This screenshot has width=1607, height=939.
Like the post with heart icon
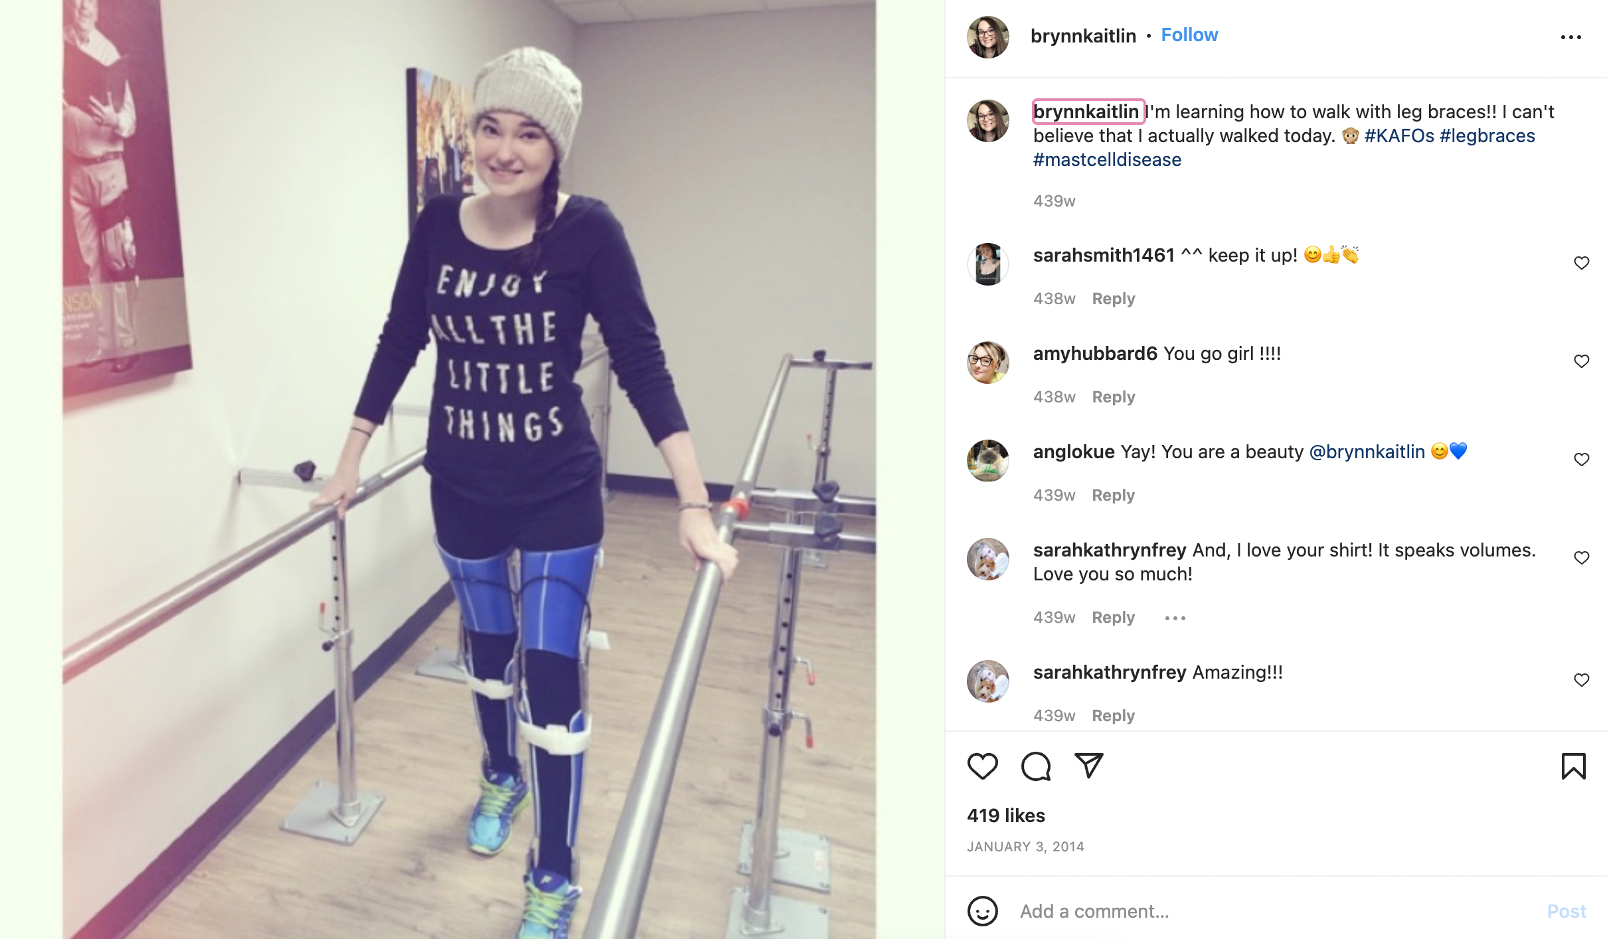[x=982, y=766]
